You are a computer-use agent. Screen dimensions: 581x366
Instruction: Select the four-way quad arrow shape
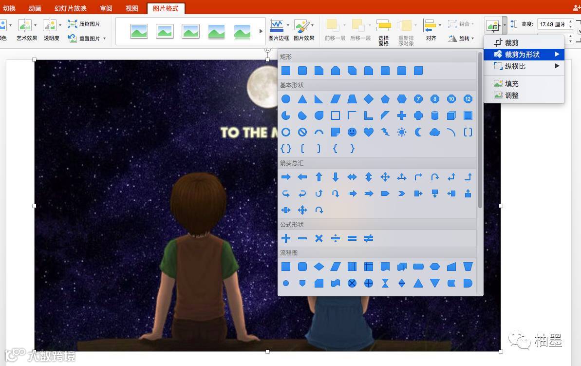coord(385,177)
